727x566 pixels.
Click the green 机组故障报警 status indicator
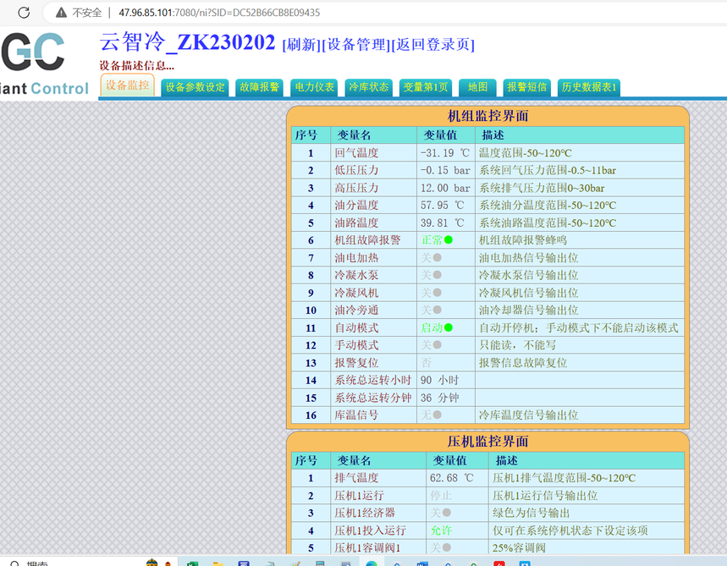coord(449,240)
